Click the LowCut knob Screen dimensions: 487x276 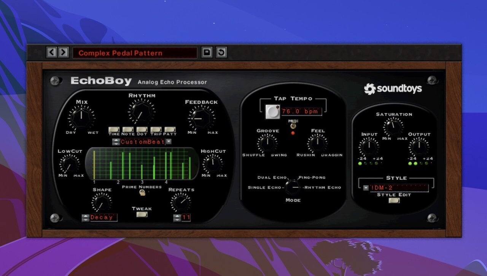tap(69, 164)
